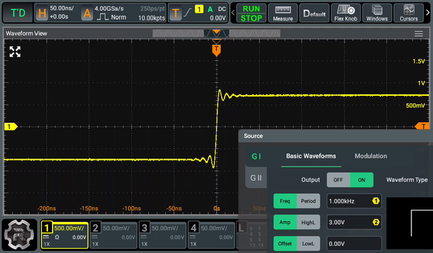This screenshot has width=433, height=253.
Task: Click the trigger source channel 1 badge
Action: coord(199,9)
